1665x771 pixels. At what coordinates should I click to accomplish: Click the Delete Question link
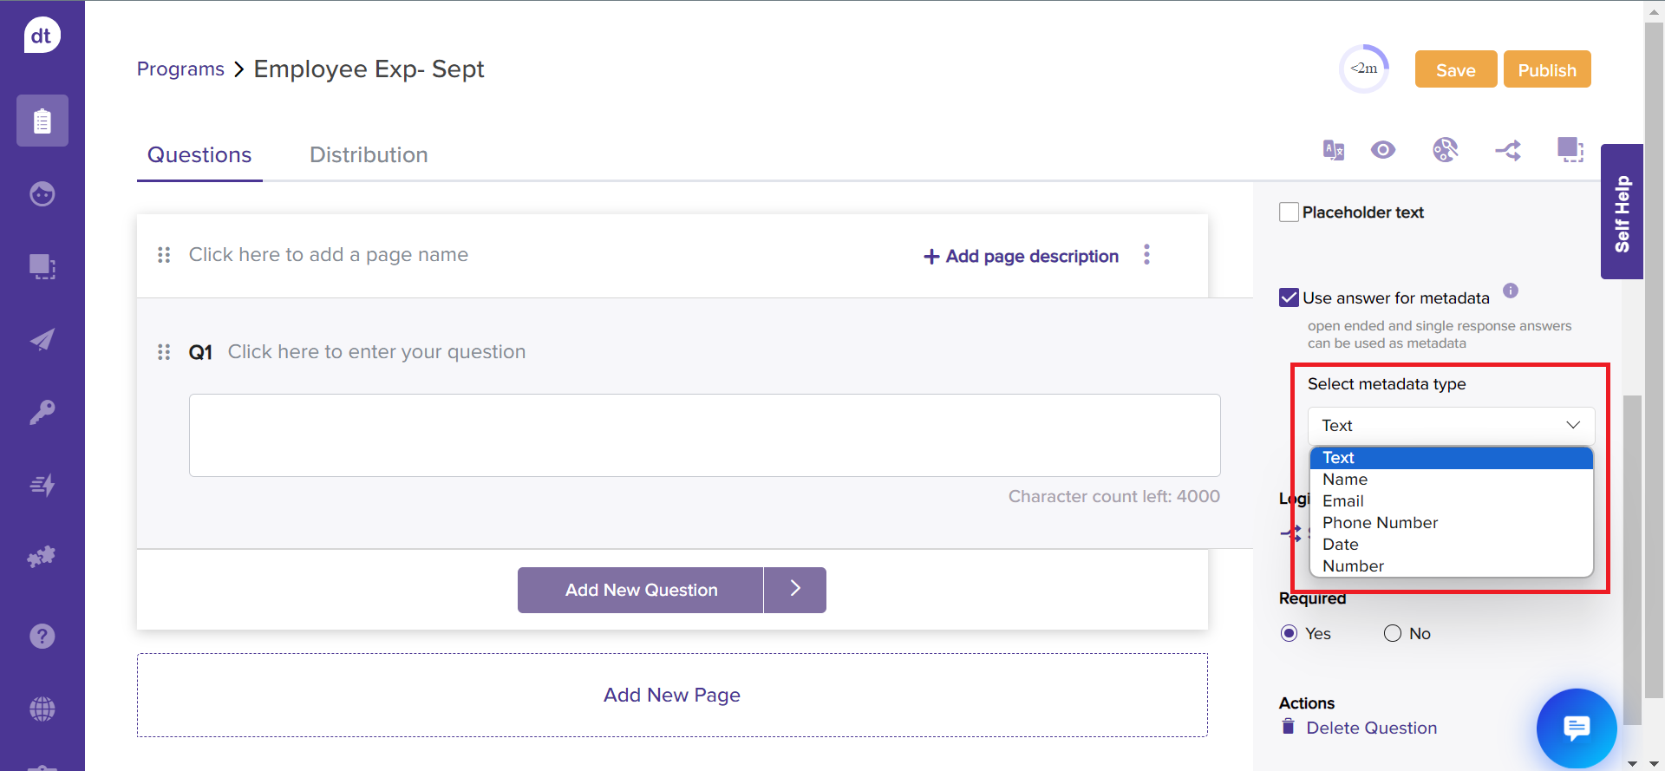[x=1371, y=729]
